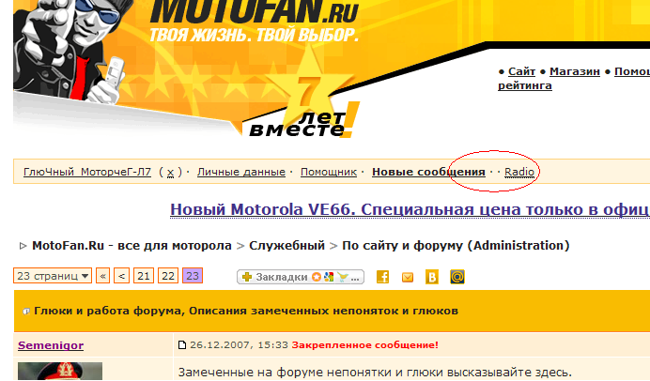The height and width of the screenshot is (381, 650).
Task: Click the Semenigor avatar image
Action: pos(60,371)
